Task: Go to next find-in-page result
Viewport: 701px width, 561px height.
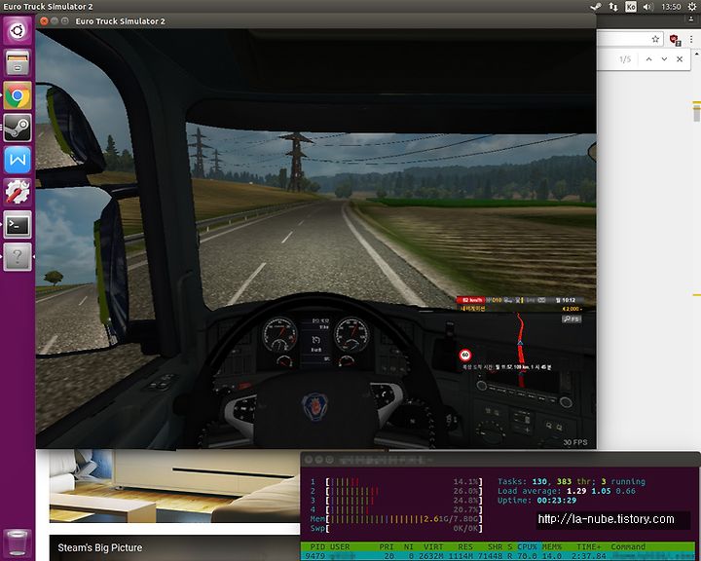Action: click(x=664, y=59)
